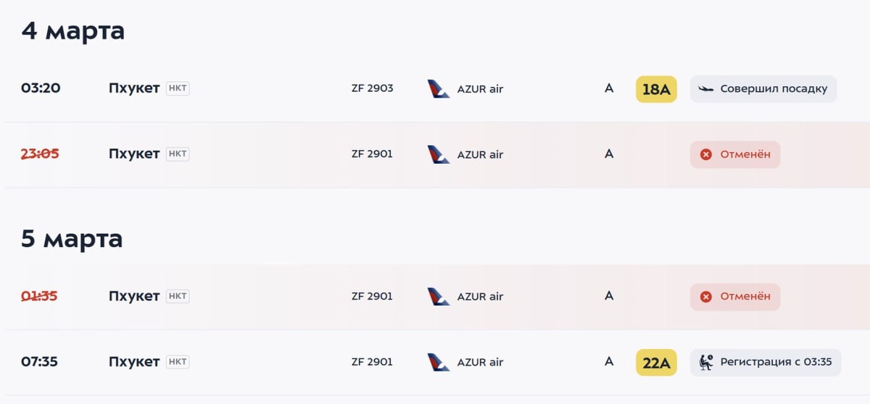Click AZUR air logo on 07:35 flight
870x404 pixels.
439,362
